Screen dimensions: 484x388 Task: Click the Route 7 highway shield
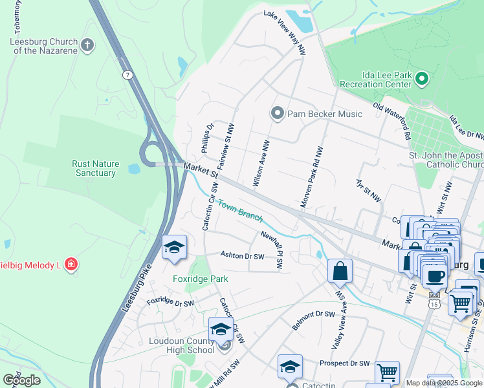127,75
